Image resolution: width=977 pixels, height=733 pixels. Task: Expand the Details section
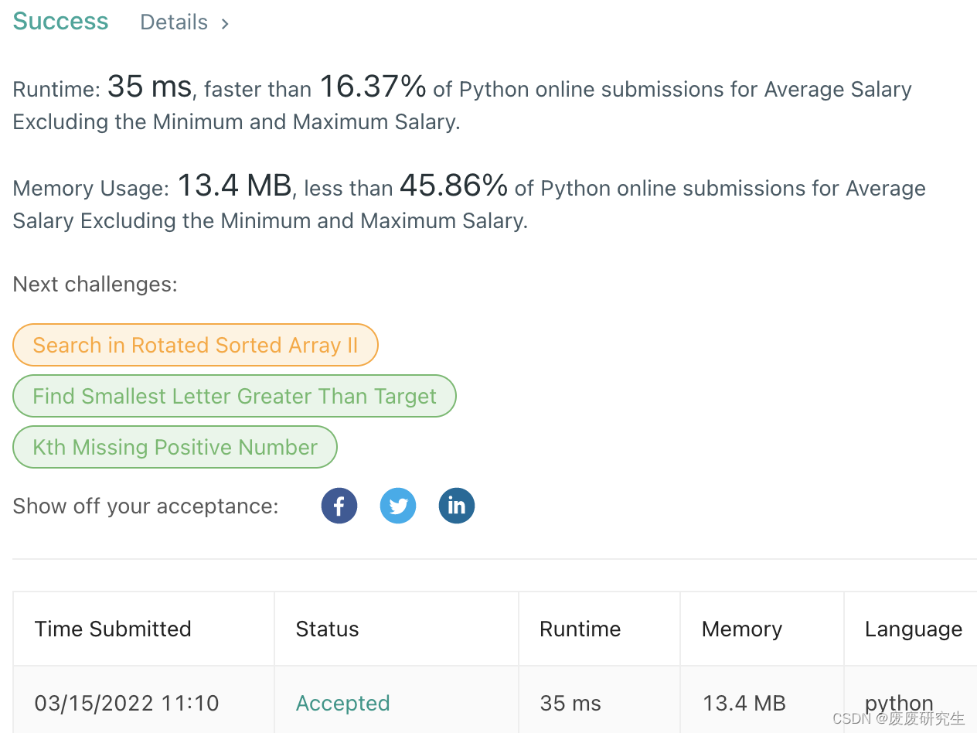click(x=174, y=22)
